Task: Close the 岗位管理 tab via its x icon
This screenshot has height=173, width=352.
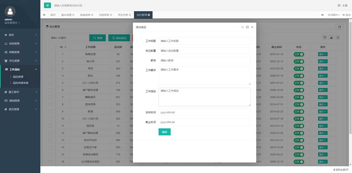Action: (149, 15)
